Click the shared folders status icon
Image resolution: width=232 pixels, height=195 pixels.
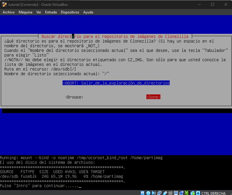coord(171,193)
